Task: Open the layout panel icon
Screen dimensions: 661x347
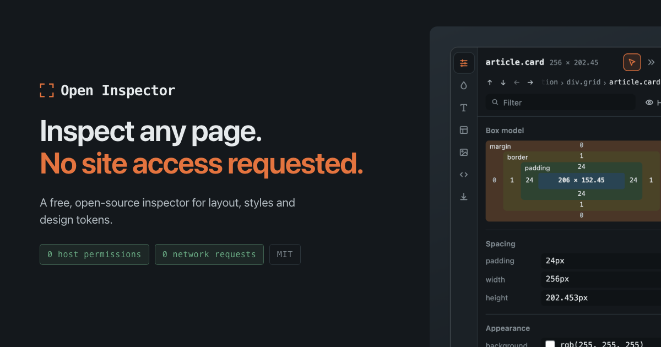Action: click(x=464, y=130)
